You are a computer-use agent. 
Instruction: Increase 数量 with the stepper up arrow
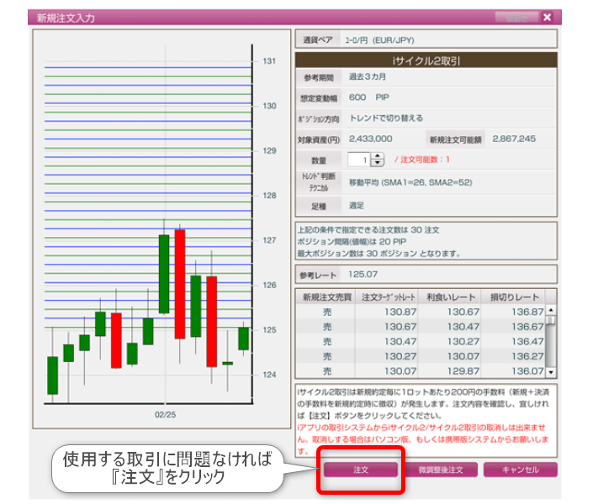click(x=377, y=155)
